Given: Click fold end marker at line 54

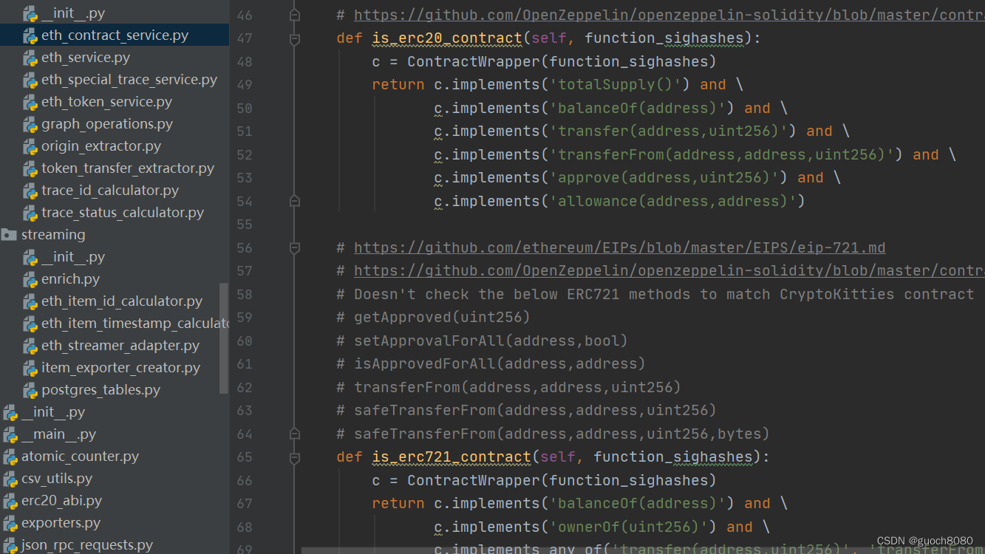Looking at the screenshot, I should point(294,201).
